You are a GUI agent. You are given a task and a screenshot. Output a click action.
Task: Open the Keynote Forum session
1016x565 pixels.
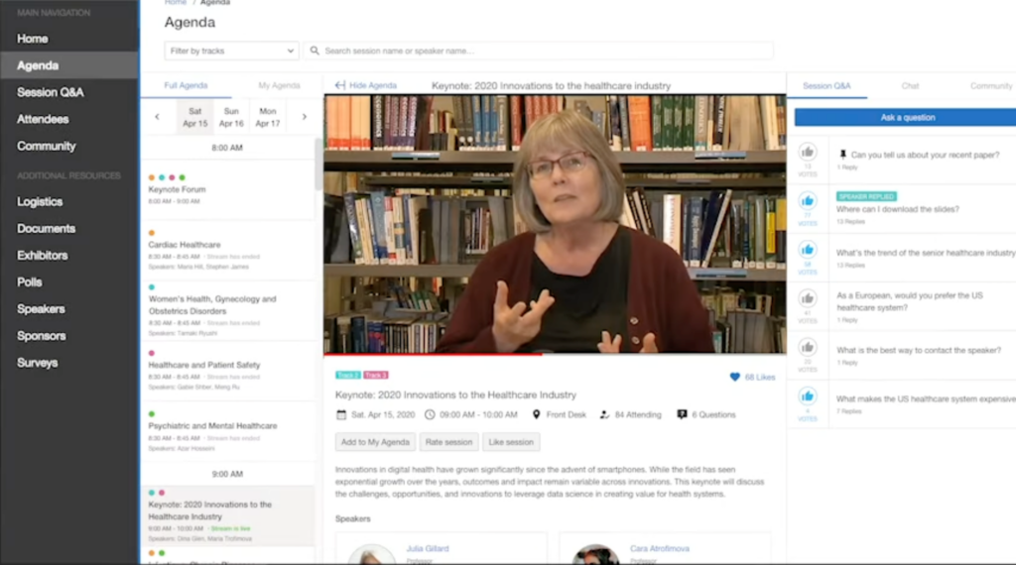pos(227,189)
